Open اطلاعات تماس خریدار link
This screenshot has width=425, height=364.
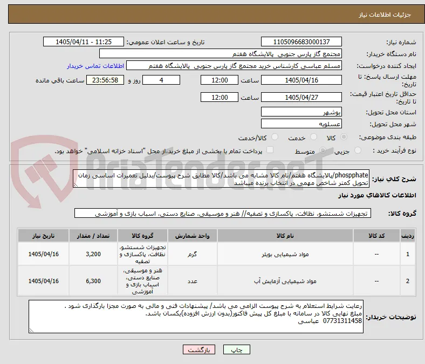[x=95, y=66]
